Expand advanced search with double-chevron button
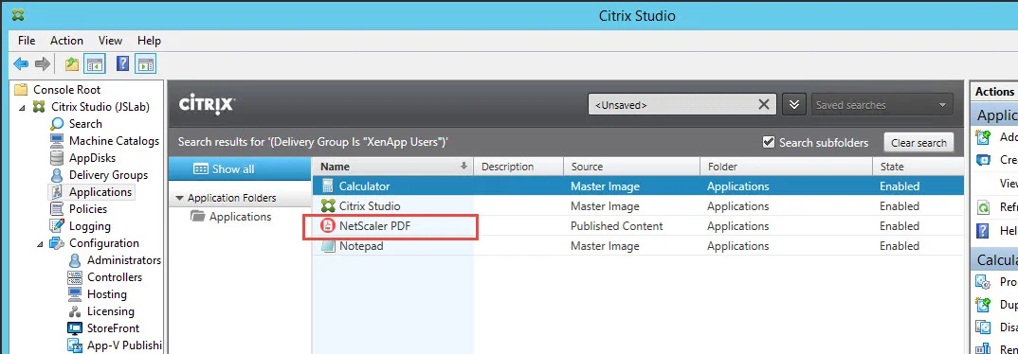The image size is (1018, 354). (793, 105)
